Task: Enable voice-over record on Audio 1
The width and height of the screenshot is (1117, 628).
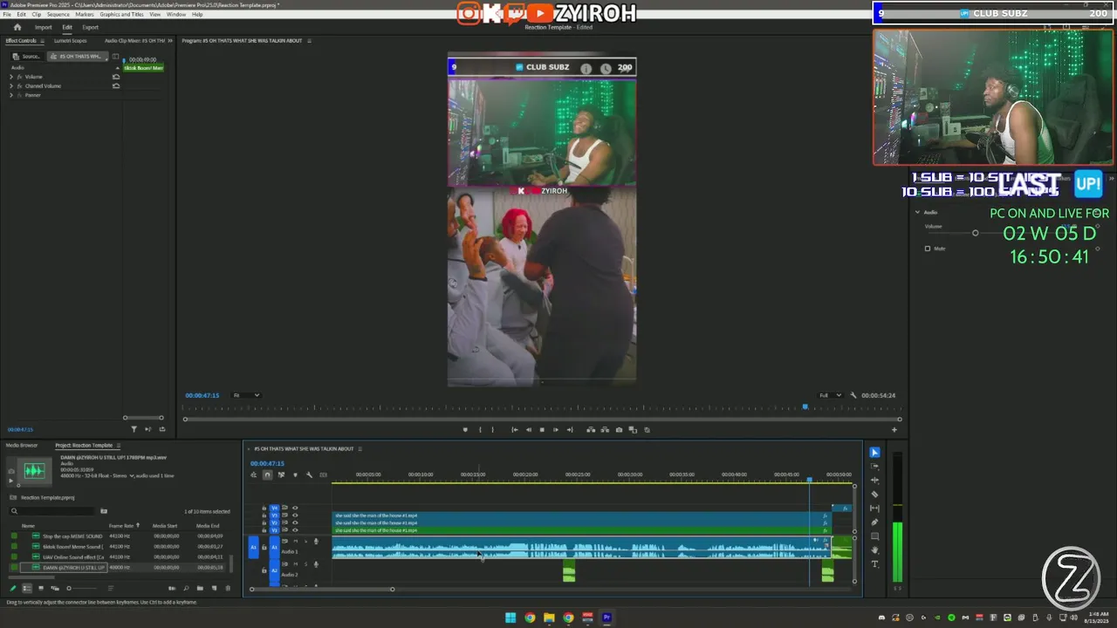Action: (x=316, y=541)
